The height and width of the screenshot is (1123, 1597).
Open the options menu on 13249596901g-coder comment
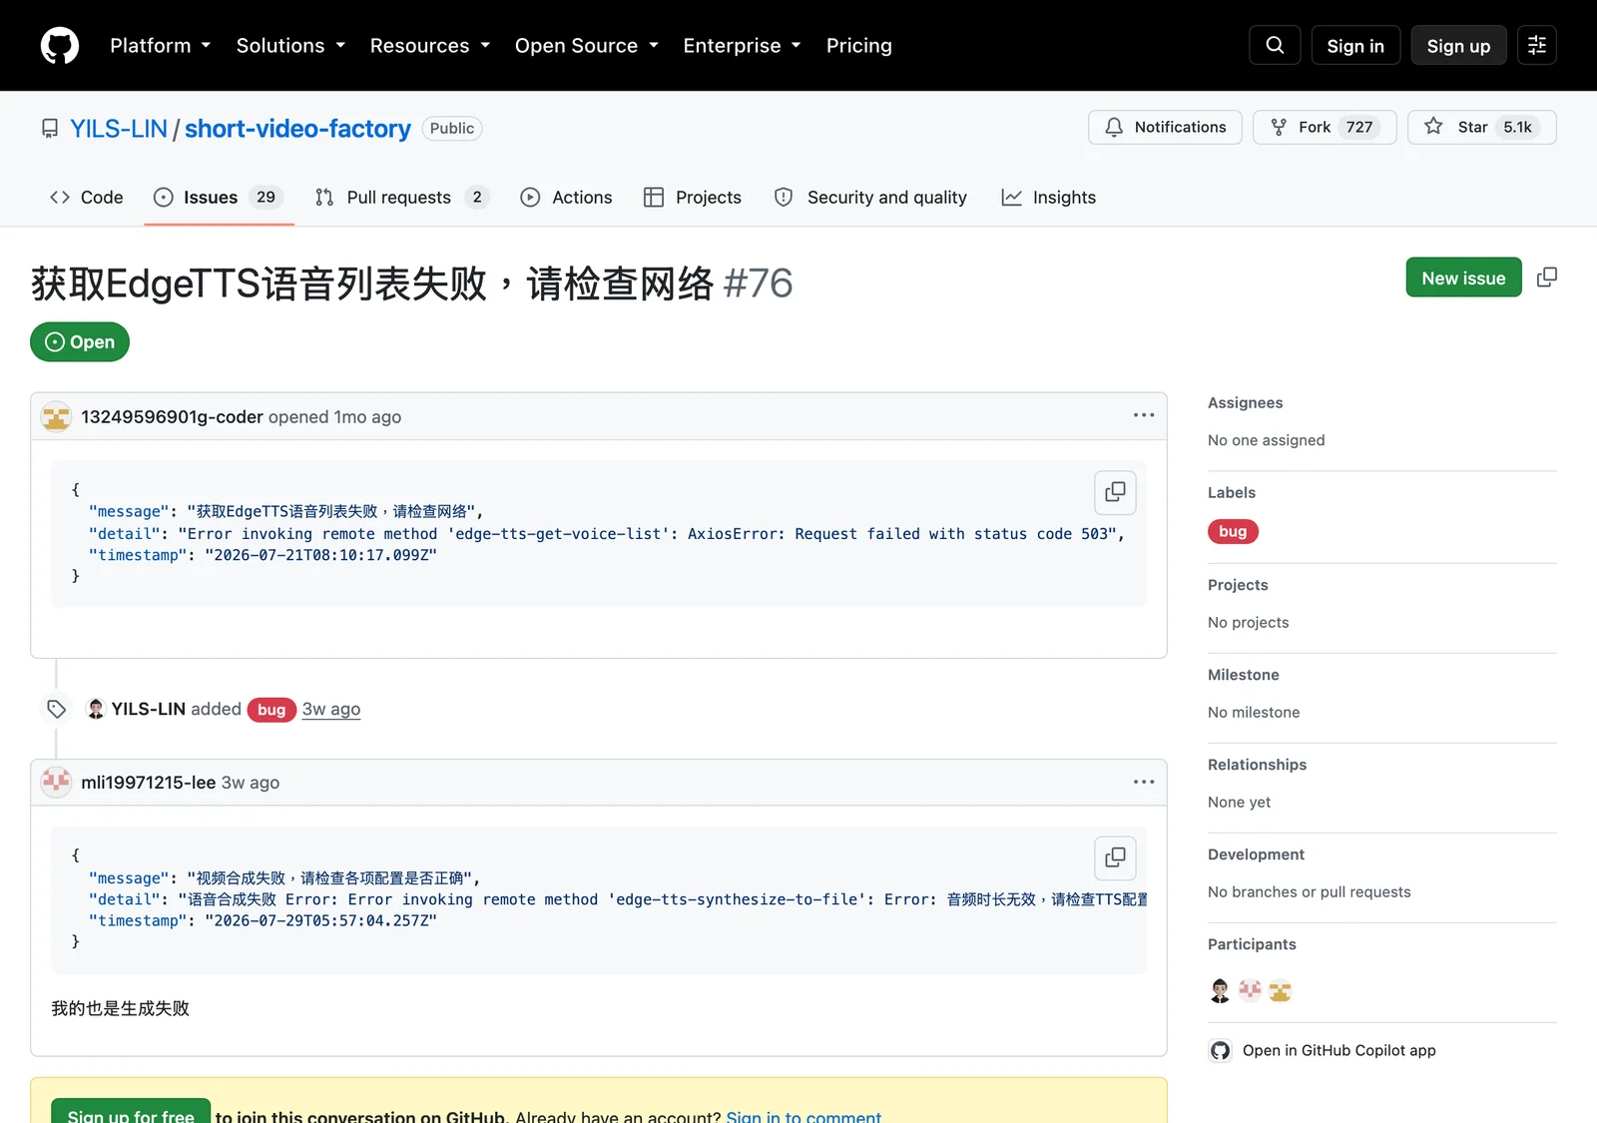(1144, 415)
